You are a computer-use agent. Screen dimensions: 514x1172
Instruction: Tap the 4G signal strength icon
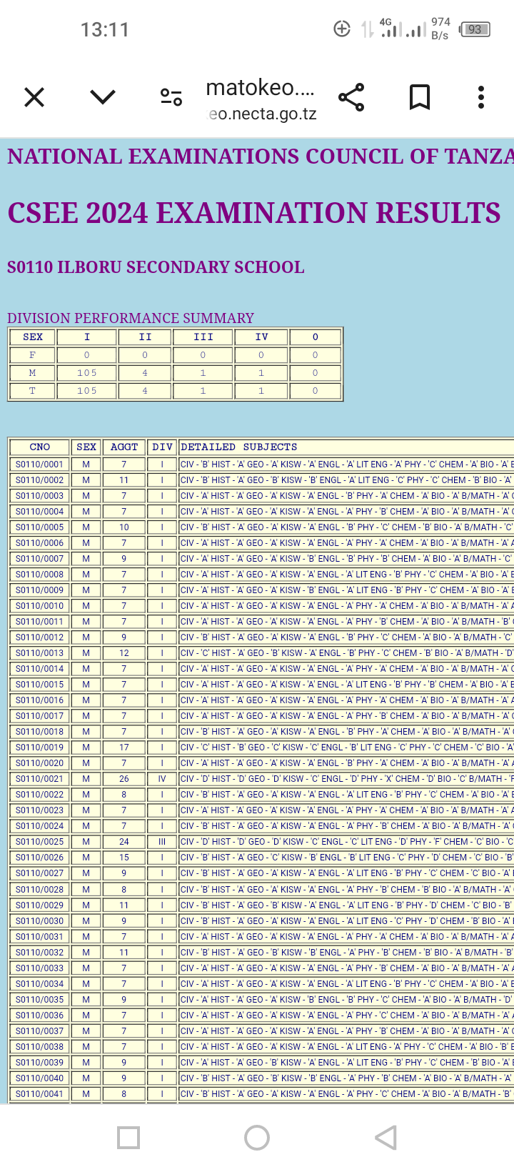coord(390,29)
